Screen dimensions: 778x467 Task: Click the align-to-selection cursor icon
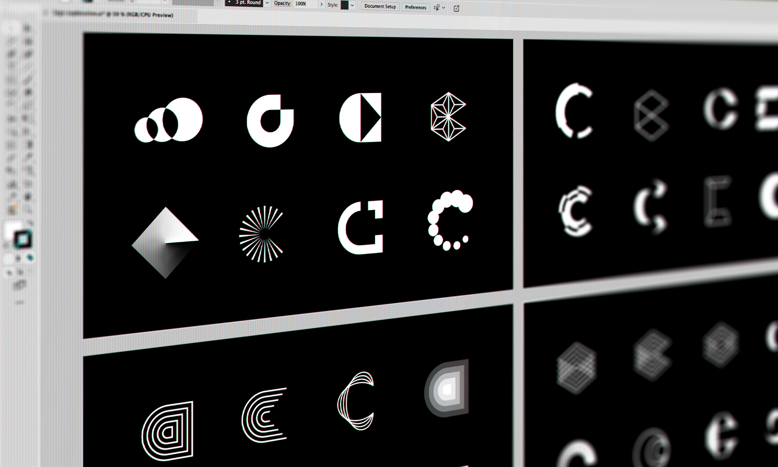437,8
